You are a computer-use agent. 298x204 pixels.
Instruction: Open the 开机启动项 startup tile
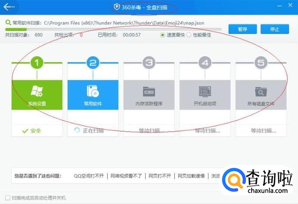[205, 95]
